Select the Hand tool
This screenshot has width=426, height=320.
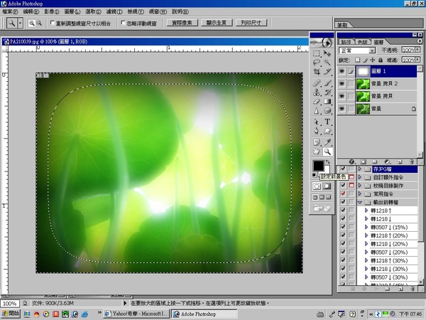(x=317, y=151)
